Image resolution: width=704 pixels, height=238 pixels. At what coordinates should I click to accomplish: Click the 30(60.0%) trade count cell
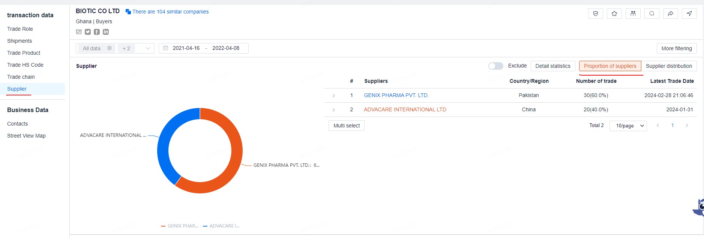[596, 95]
